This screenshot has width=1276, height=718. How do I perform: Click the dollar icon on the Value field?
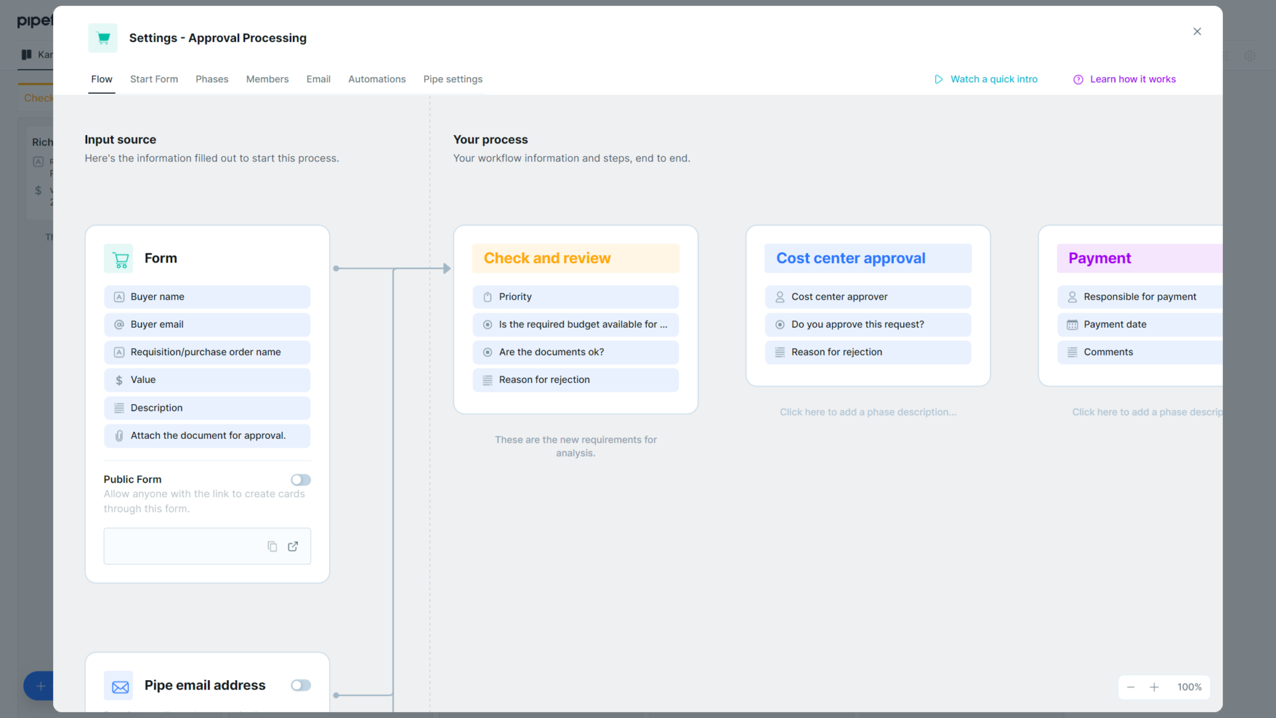tap(119, 380)
